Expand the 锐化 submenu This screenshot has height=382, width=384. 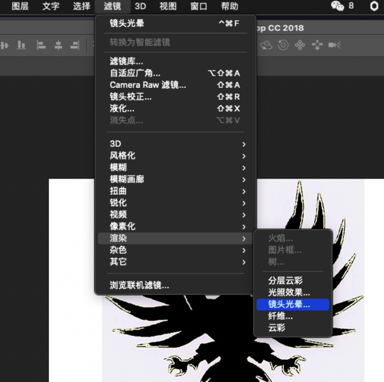tap(175, 203)
